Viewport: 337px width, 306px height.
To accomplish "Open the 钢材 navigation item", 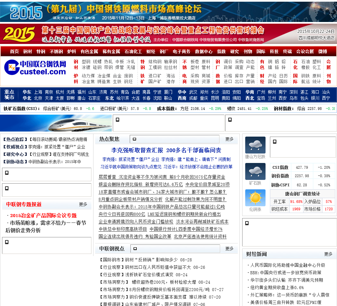I will (27, 51).
